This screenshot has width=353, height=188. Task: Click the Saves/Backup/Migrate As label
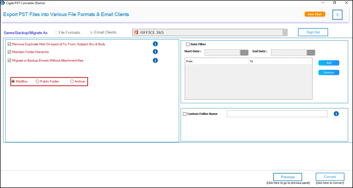(25, 33)
